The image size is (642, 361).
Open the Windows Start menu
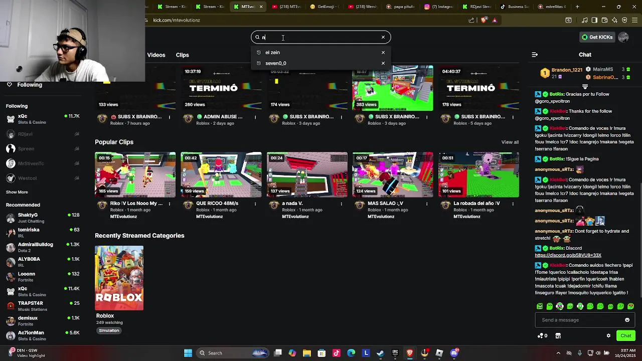click(x=188, y=353)
